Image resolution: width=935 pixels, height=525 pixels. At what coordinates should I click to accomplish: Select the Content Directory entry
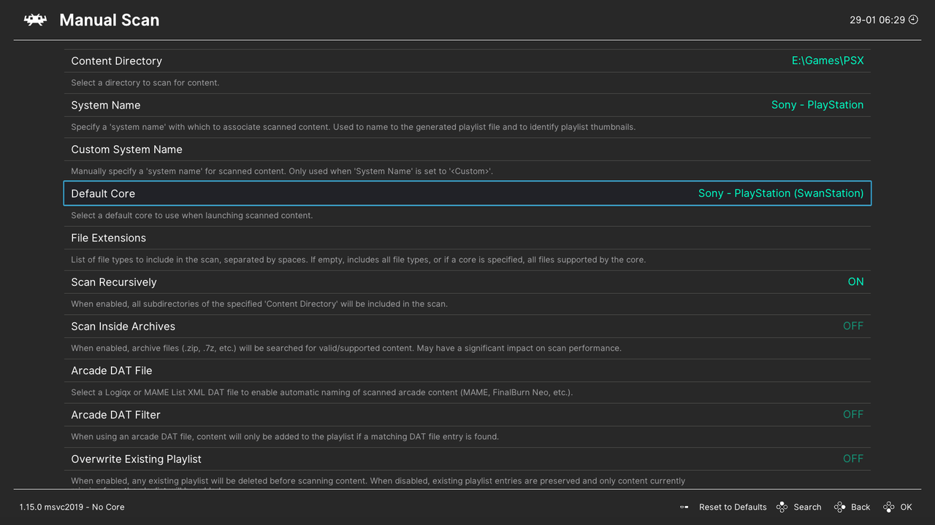(x=467, y=61)
